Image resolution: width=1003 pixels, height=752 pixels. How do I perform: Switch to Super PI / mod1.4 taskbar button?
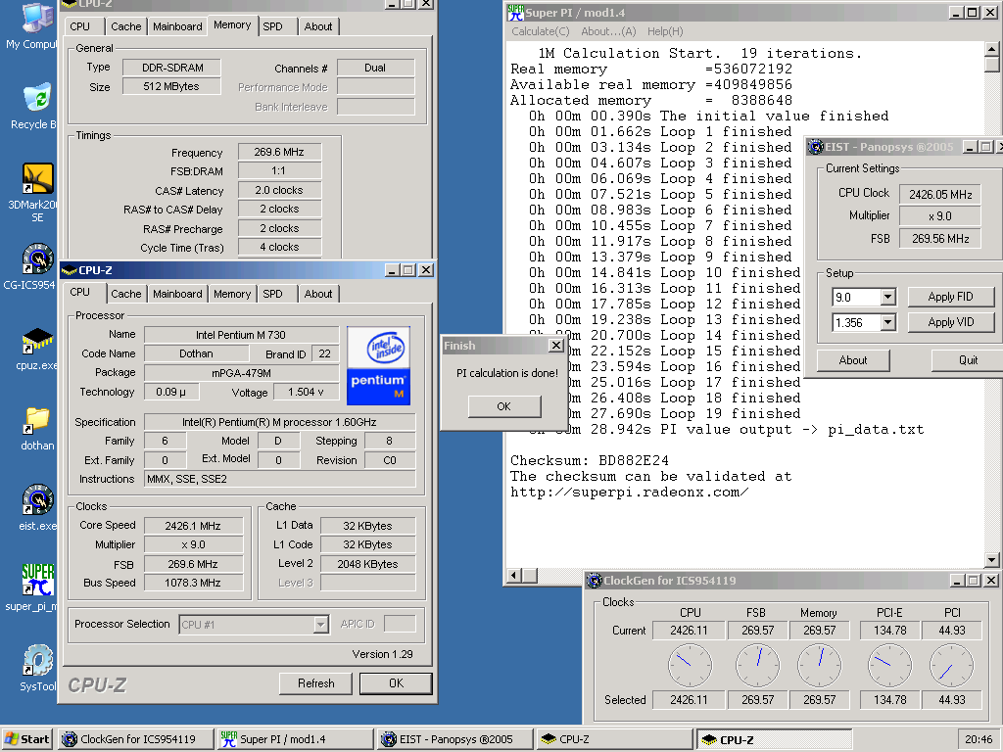pos(295,739)
